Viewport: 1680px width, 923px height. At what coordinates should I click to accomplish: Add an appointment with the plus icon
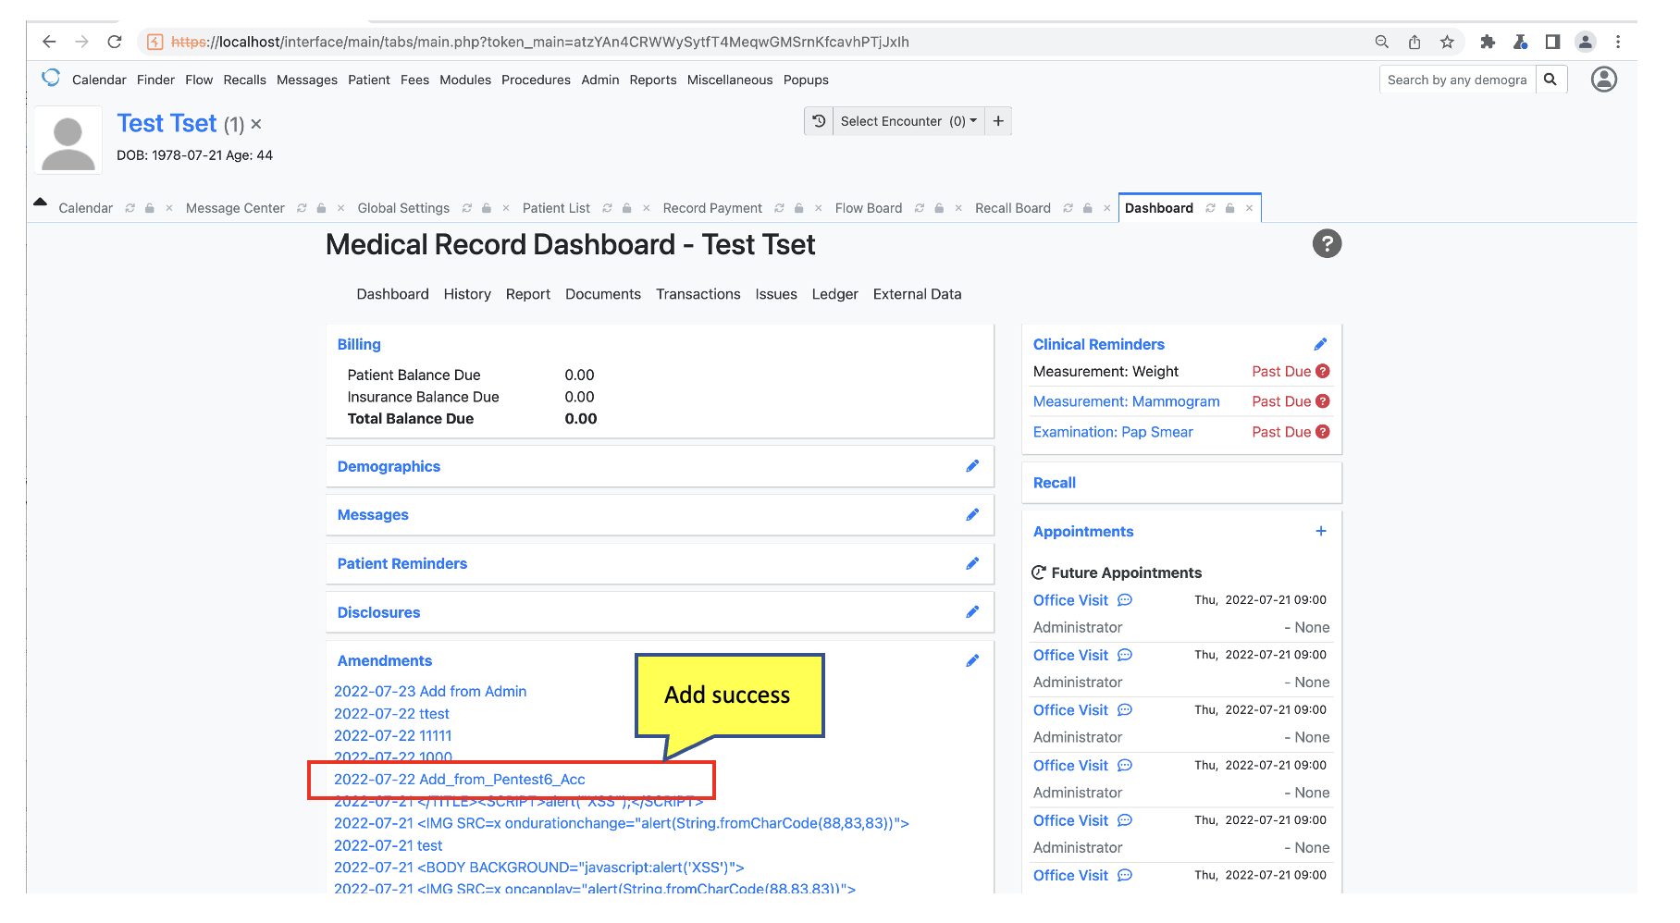[x=1321, y=531]
